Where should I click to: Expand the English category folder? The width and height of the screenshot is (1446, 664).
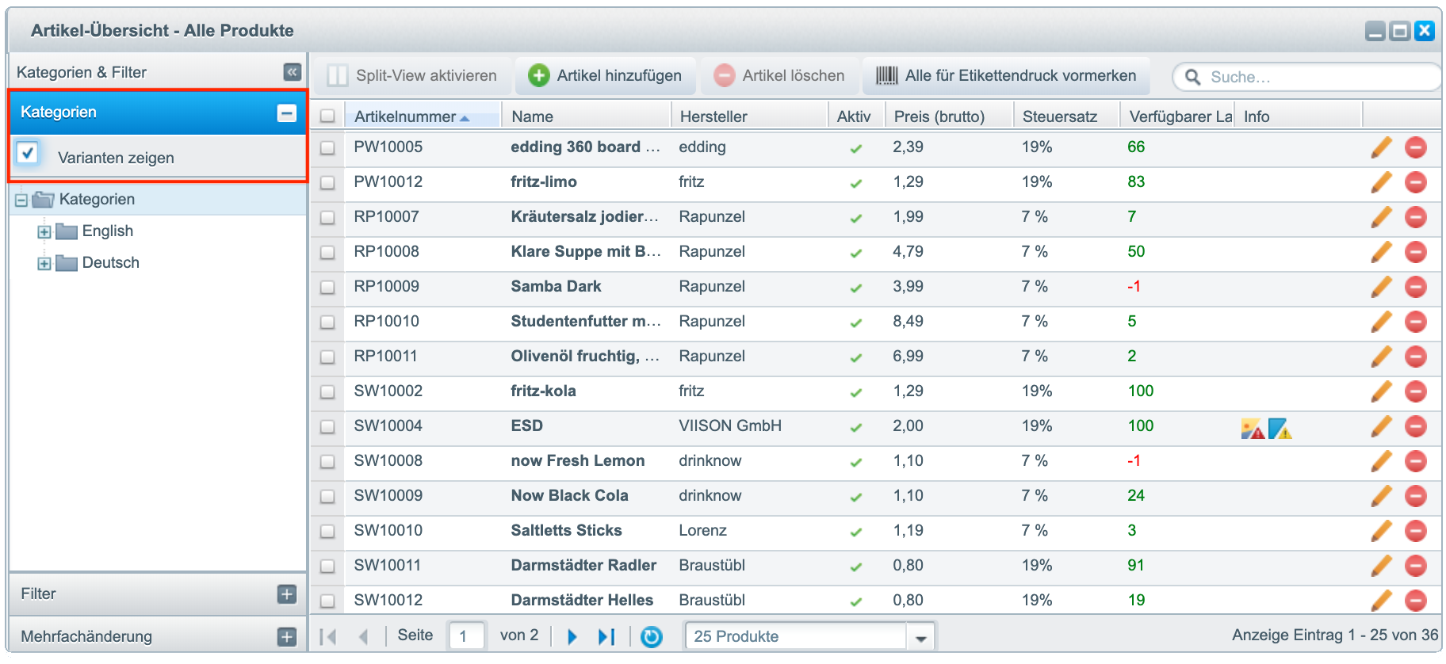[x=44, y=232]
